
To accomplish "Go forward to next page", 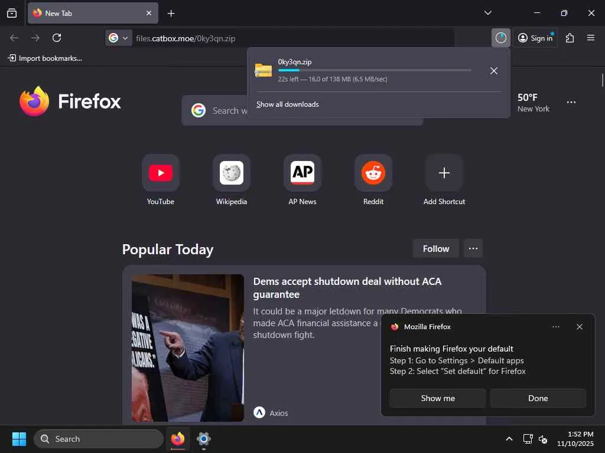I will (35, 38).
